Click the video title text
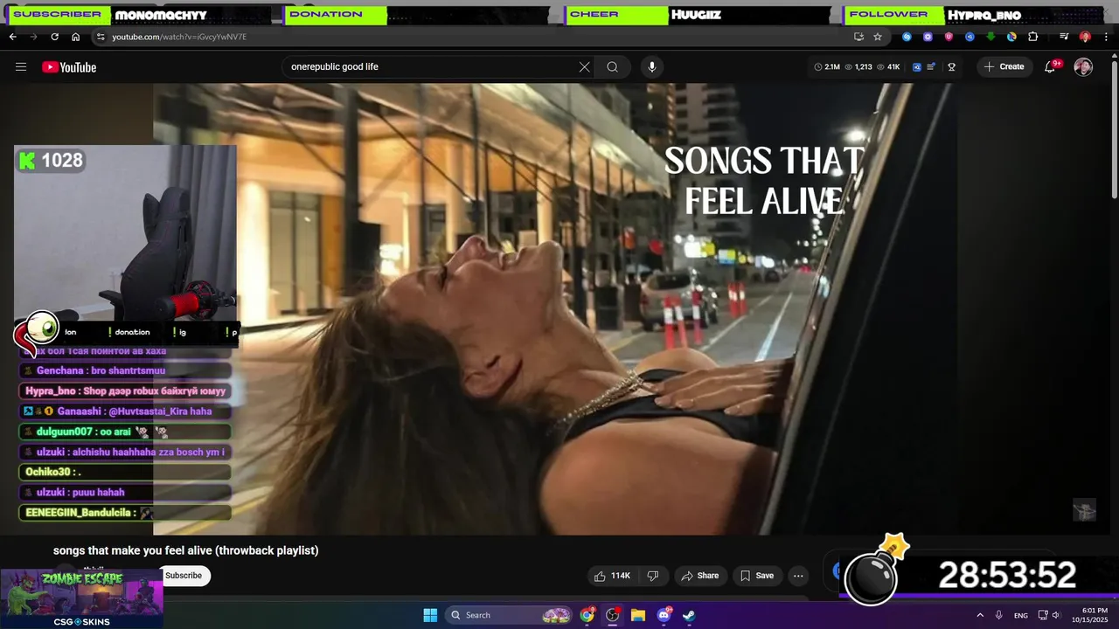Viewport: 1119px width, 629px height. point(185,550)
